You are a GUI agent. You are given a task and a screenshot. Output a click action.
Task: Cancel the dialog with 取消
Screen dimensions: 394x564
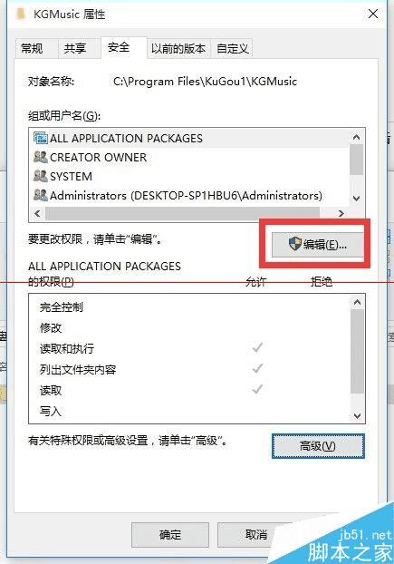click(255, 534)
